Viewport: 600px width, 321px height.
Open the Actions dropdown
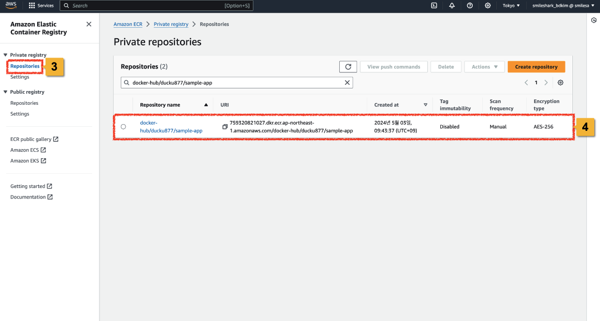[x=484, y=67]
